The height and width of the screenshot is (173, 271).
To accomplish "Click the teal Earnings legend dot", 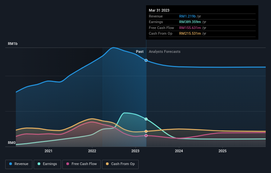I will pyautogui.click(x=39, y=164).
